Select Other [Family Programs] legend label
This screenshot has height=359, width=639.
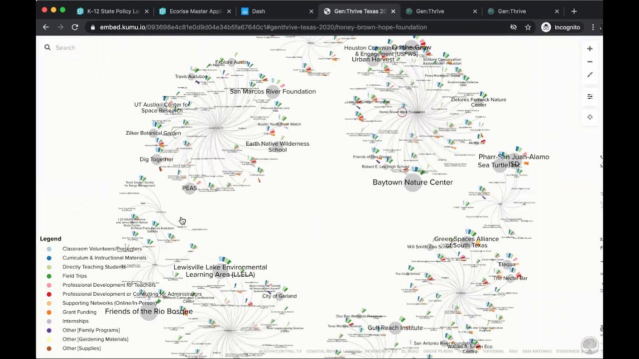(91, 330)
